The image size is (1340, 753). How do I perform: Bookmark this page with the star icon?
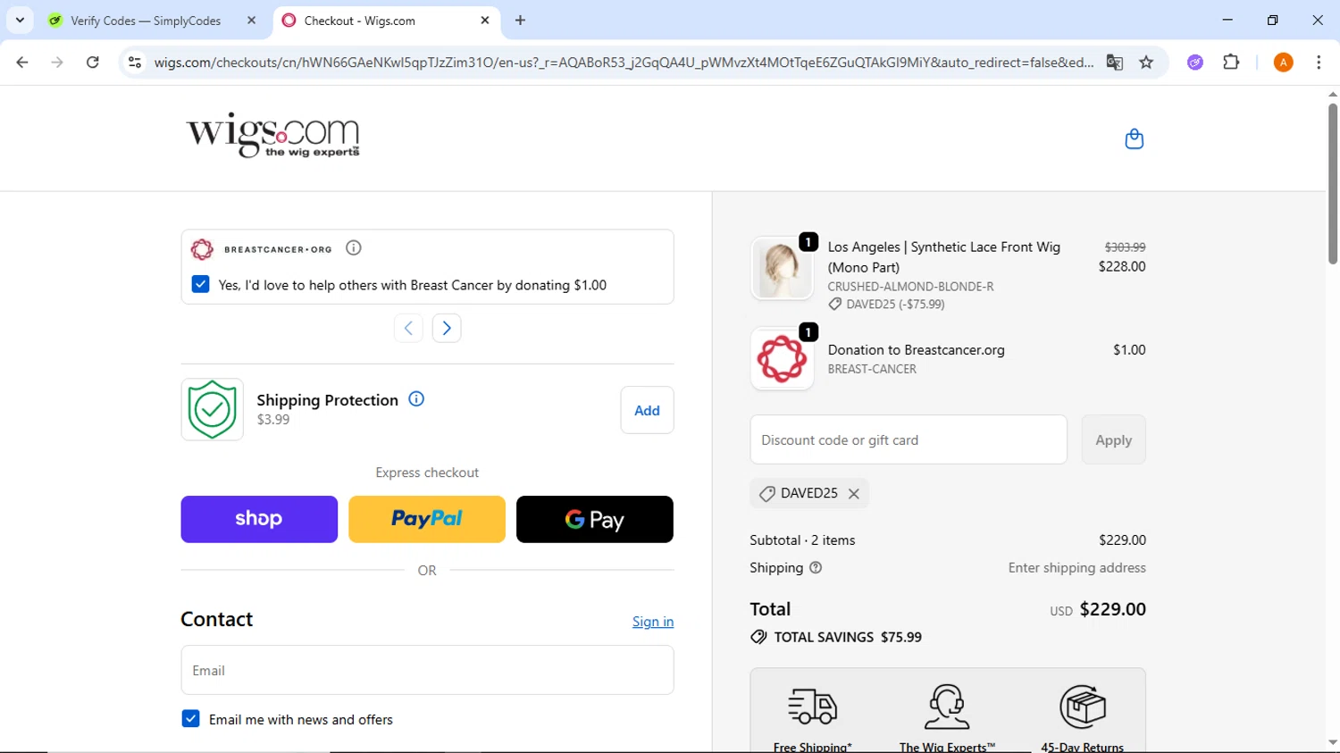pos(1146,63)
